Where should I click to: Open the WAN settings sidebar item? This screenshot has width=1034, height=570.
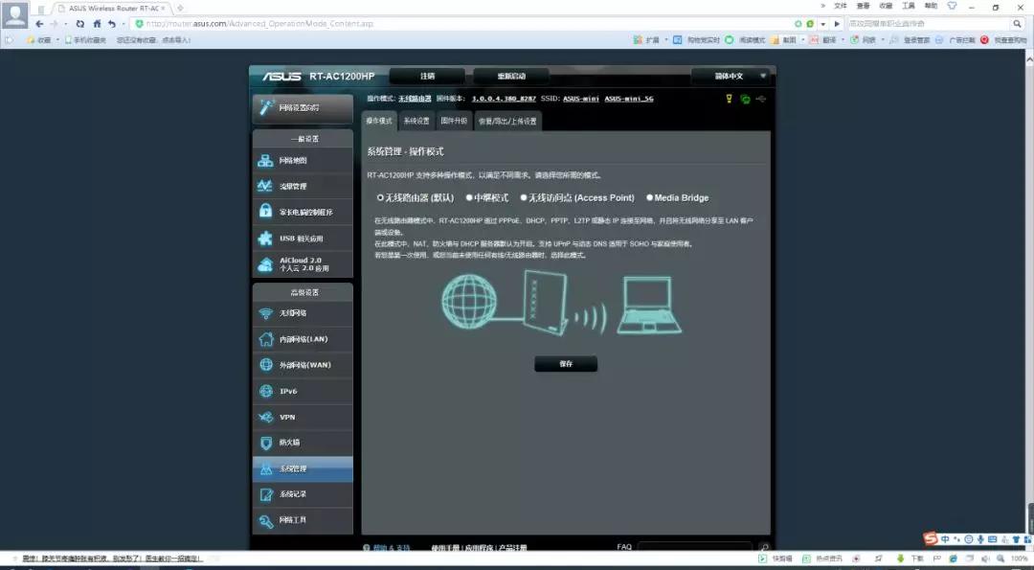coord(303,365)
